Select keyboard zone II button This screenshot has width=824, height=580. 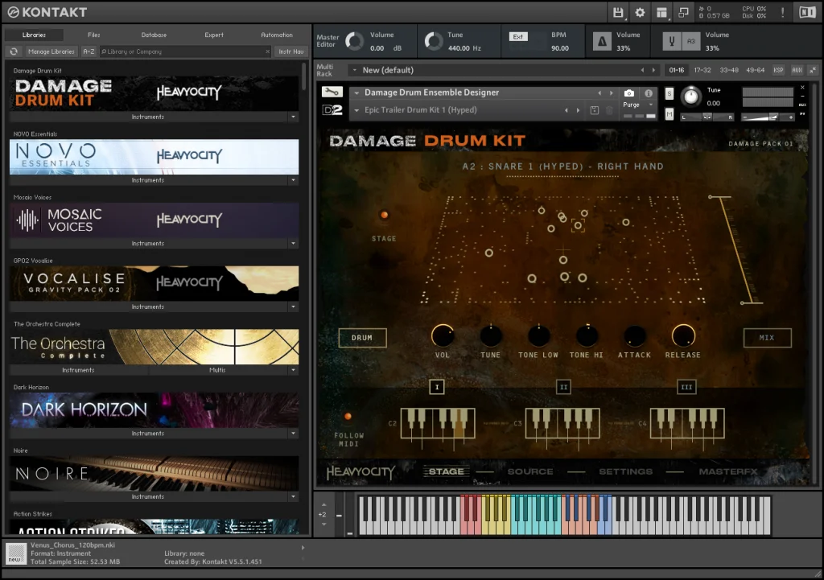[x=563, y=387]
